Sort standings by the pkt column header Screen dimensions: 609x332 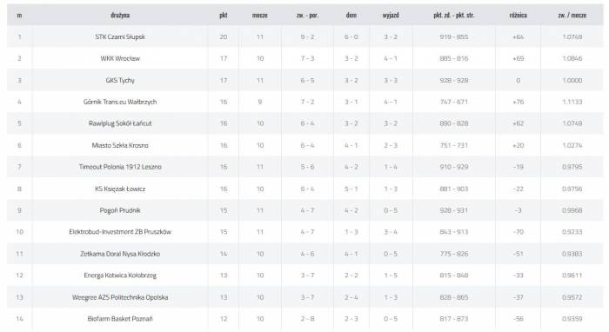click(224, 15)
